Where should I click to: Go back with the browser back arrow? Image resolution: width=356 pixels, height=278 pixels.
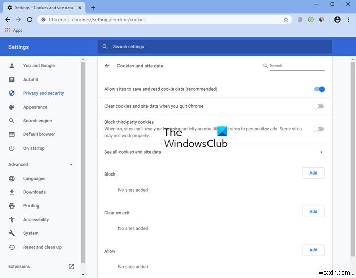pos(8,20)
